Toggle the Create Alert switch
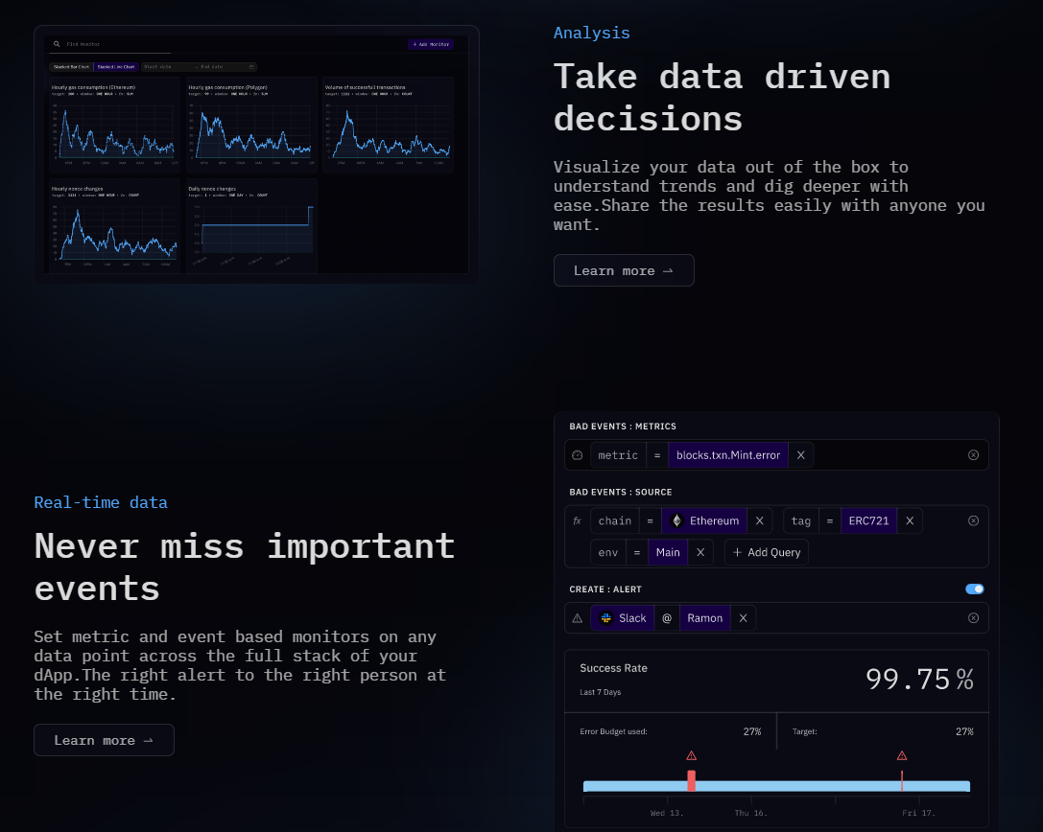The image size is (1043, 832). click(x=974, y=589)
